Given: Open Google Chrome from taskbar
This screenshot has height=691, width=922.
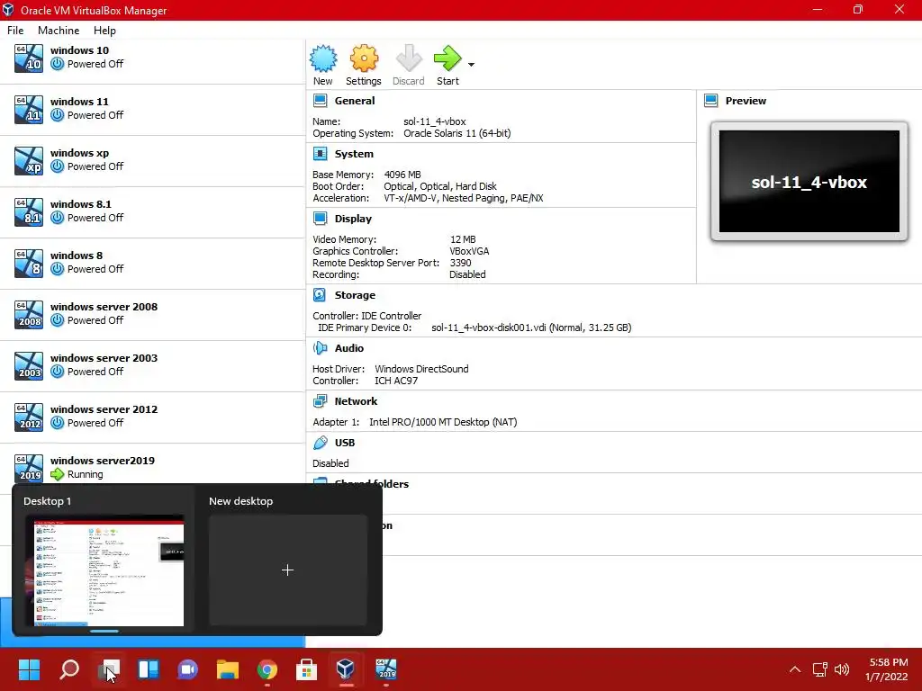Looking at the screenshot, I should pos(267,669).
